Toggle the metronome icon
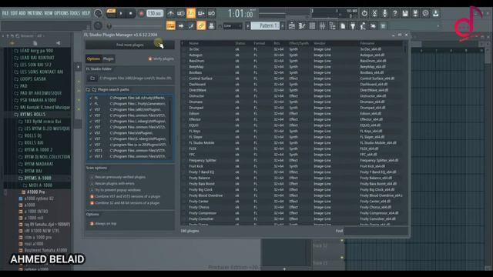 click(171, 14)
